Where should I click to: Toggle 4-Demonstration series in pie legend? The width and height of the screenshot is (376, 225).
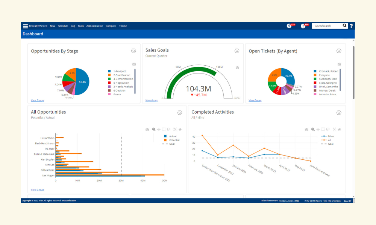click(x=120, y=79)
